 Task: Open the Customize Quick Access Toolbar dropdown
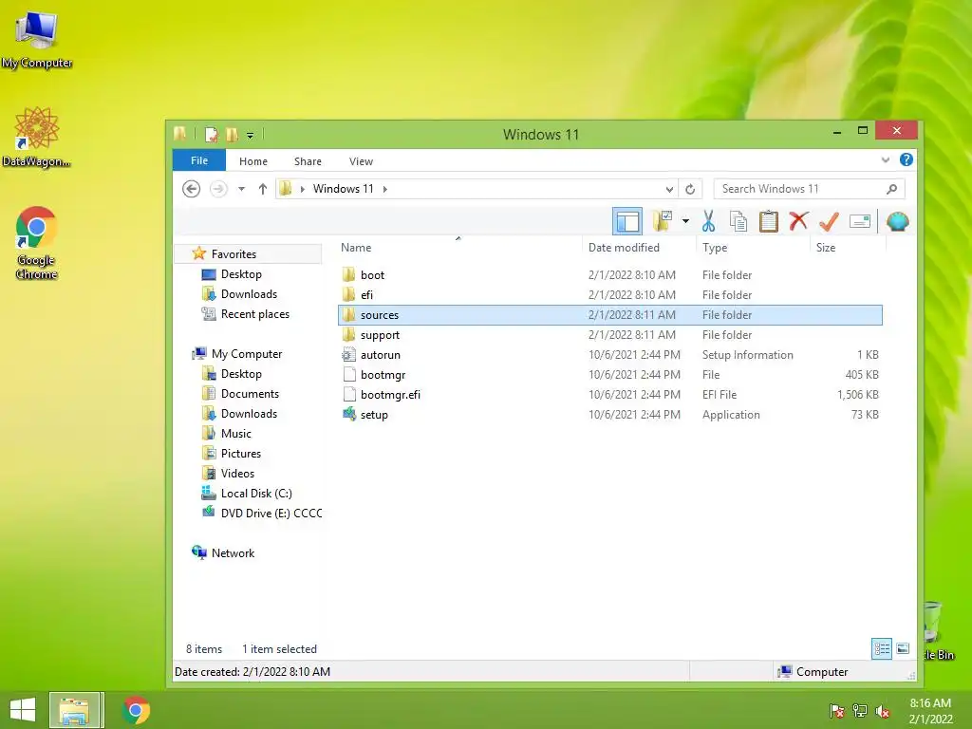[x=250, y=135]
